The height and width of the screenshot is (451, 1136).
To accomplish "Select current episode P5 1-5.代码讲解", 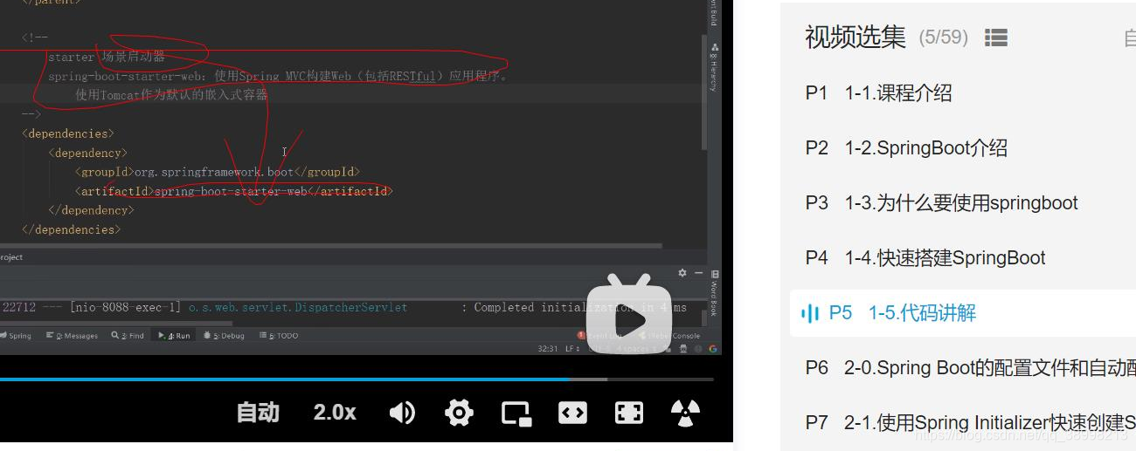I will click(962, 313).
